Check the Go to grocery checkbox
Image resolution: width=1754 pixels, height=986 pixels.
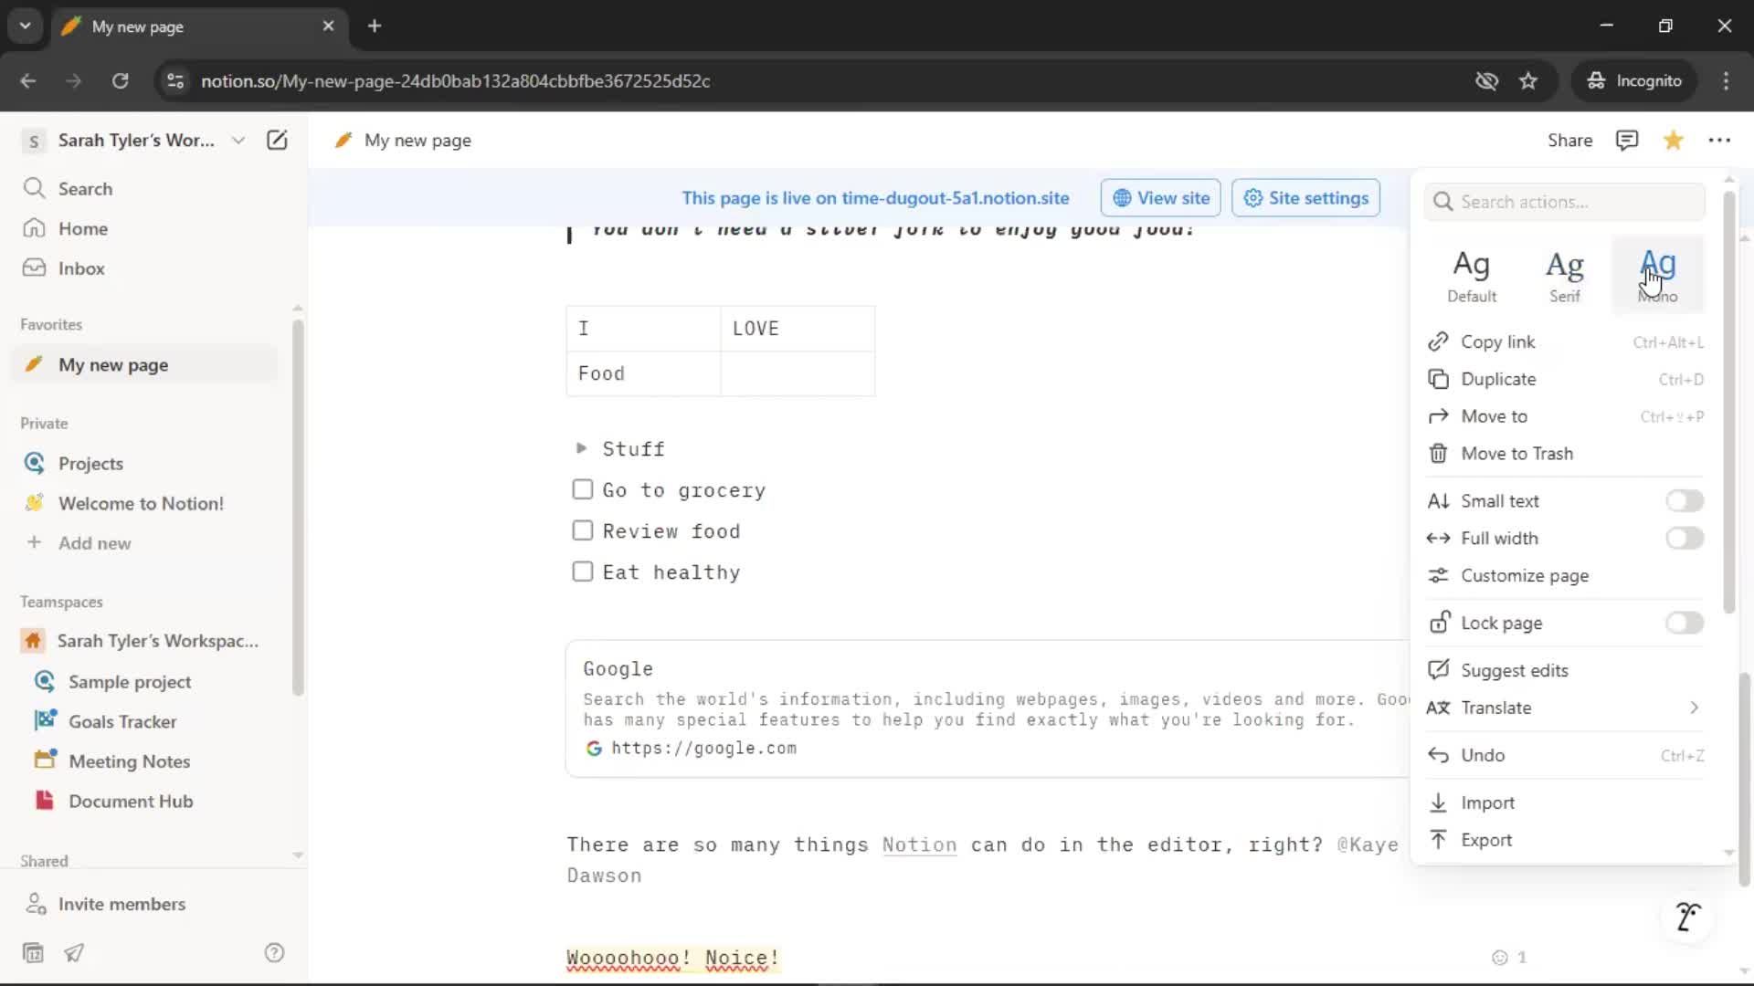[x=582, y=490]
